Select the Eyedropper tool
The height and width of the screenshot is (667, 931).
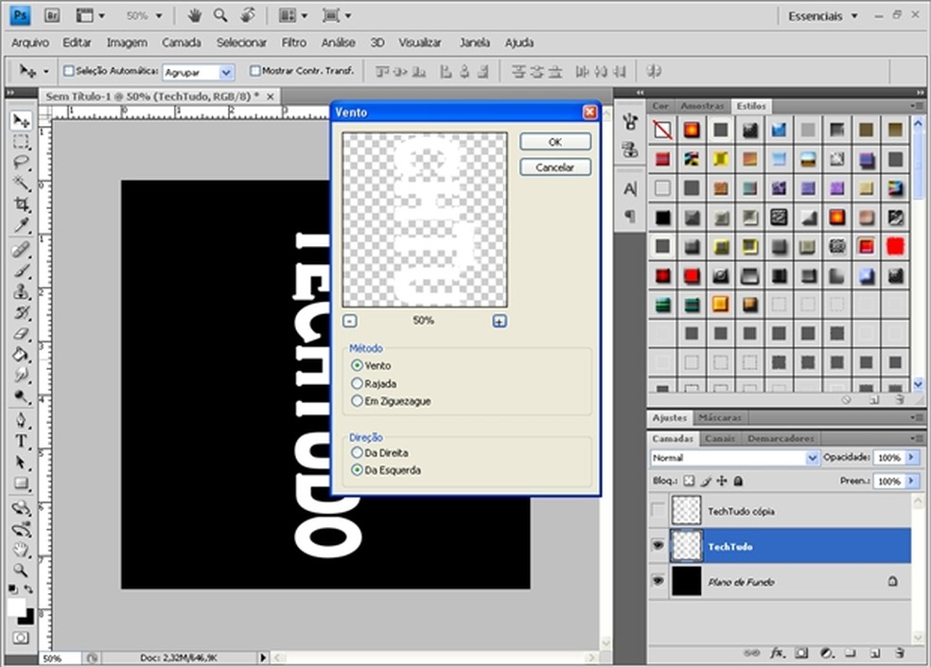click(x=21, y=225)
